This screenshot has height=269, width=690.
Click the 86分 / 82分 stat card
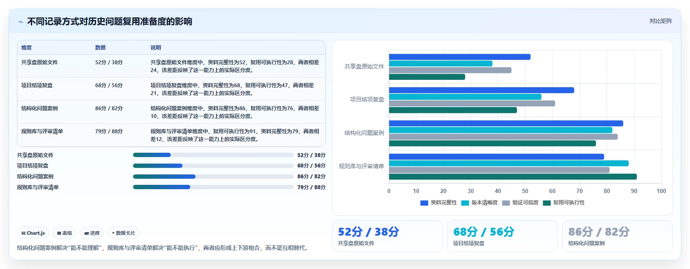pos(617,236)
